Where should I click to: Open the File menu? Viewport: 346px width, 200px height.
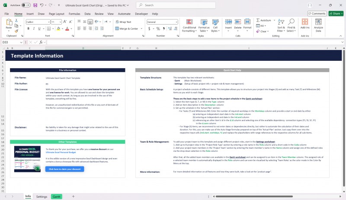point(6,14)
